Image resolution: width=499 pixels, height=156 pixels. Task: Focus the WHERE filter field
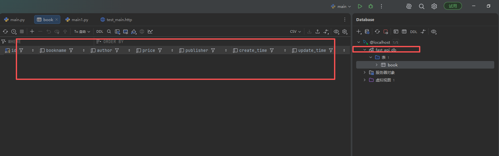click(x=47, y=42)
